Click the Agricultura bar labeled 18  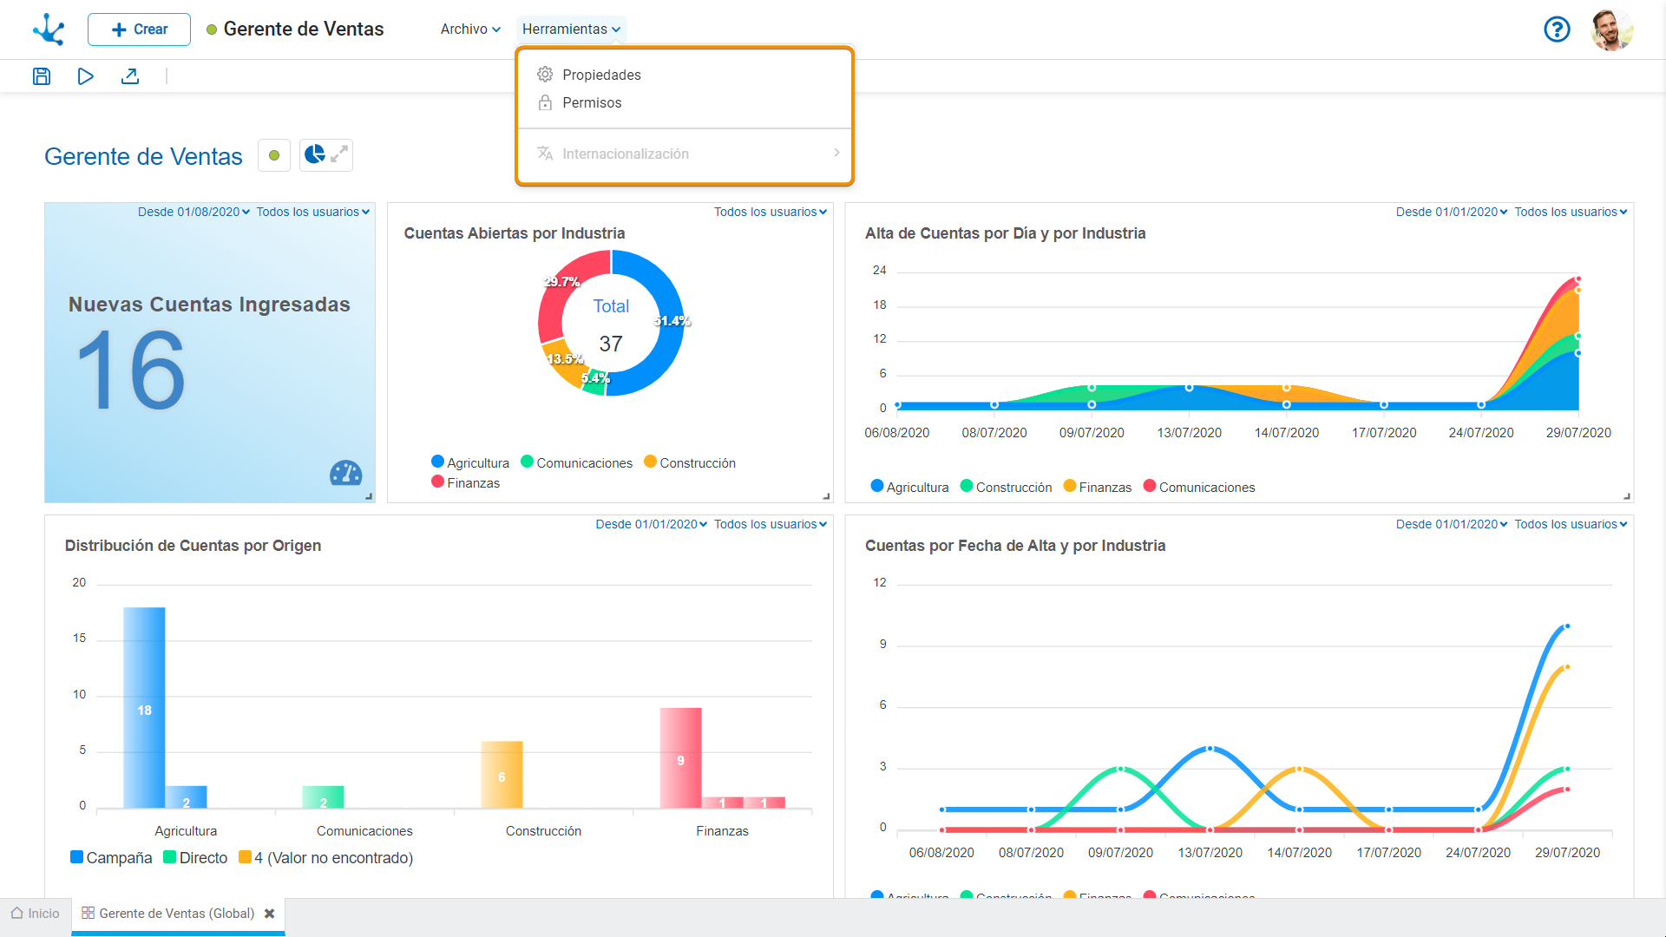coord(144,708)
